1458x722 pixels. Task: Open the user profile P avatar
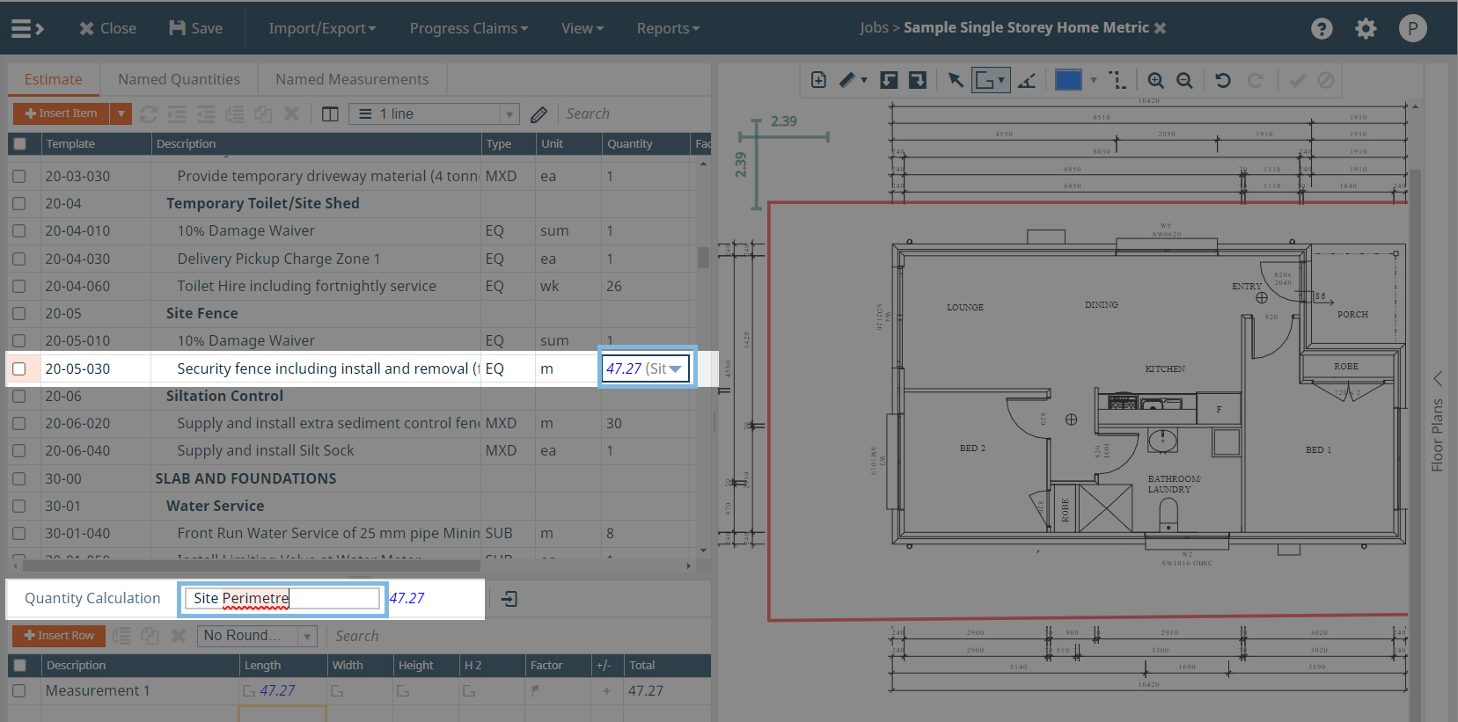1412,29
